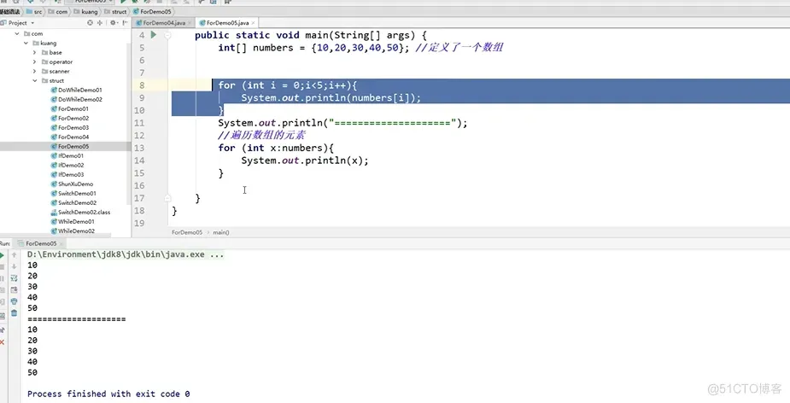This screenshot has height=403, width=790.
Task: Click the green run arrow beside line 4
Action: pyautogui.click(x=154, y=35)
